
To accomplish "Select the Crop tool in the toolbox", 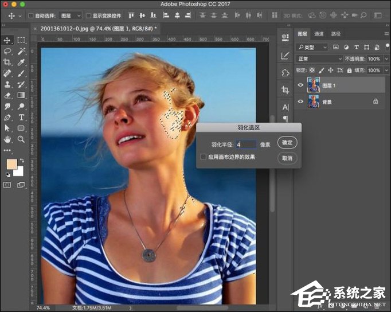I will click(7, 62).
